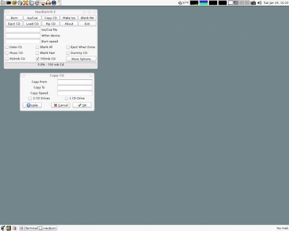This screenshot has height=231, width=289.
Task: Click the folder icon at panel's left end
Action: tap(3, 2)
